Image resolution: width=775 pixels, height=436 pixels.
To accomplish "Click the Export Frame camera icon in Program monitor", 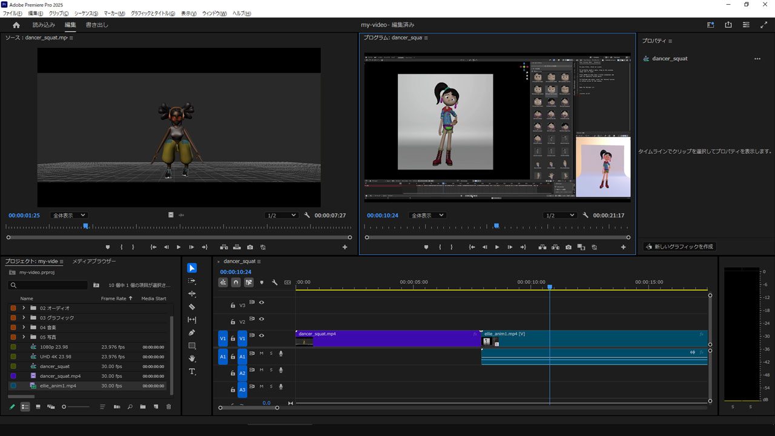I will [x=568, y=247].
